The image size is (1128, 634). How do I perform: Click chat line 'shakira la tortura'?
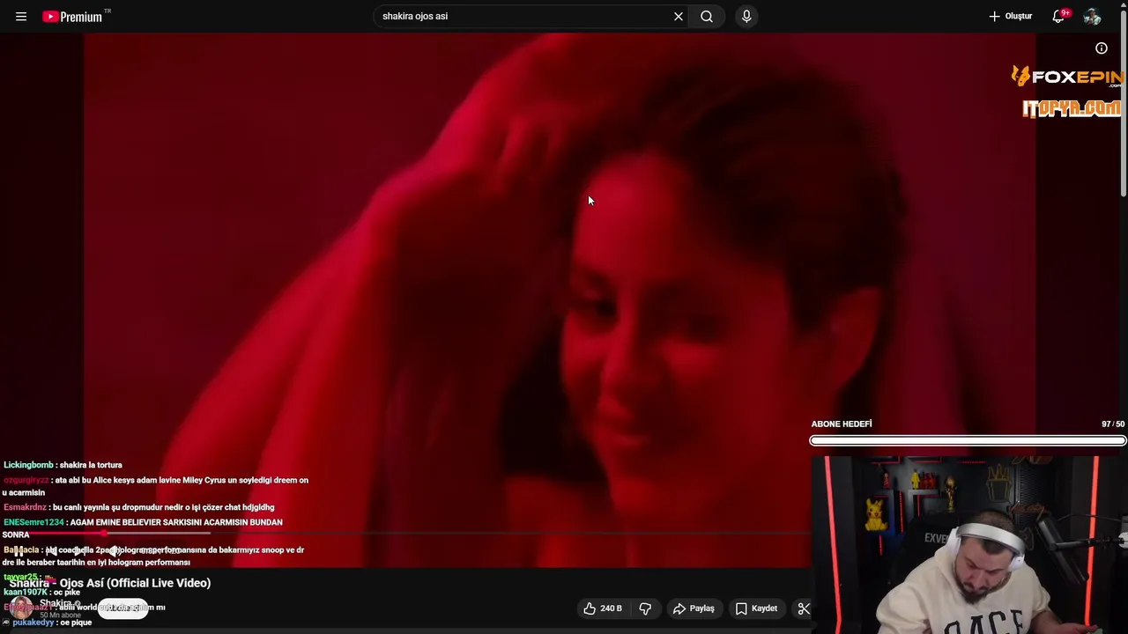(91, 465)
